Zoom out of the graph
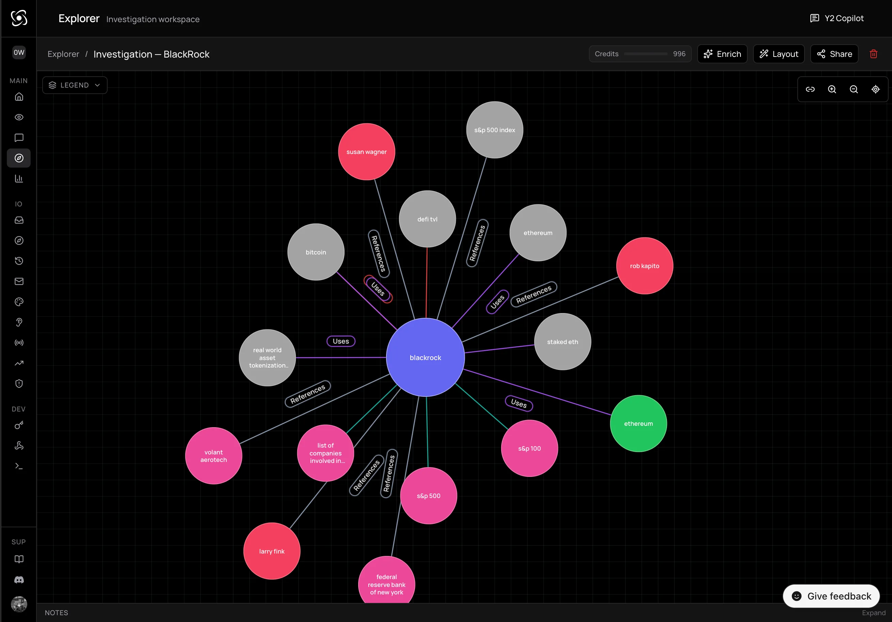 click(x=854, y=89)
